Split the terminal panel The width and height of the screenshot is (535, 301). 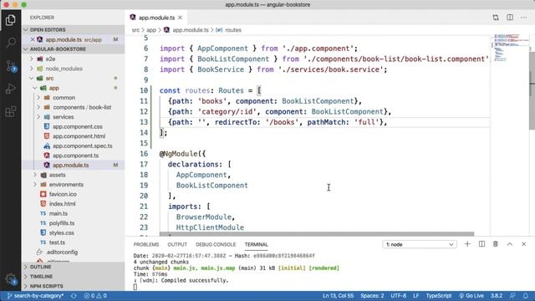[x=481, y=244]
